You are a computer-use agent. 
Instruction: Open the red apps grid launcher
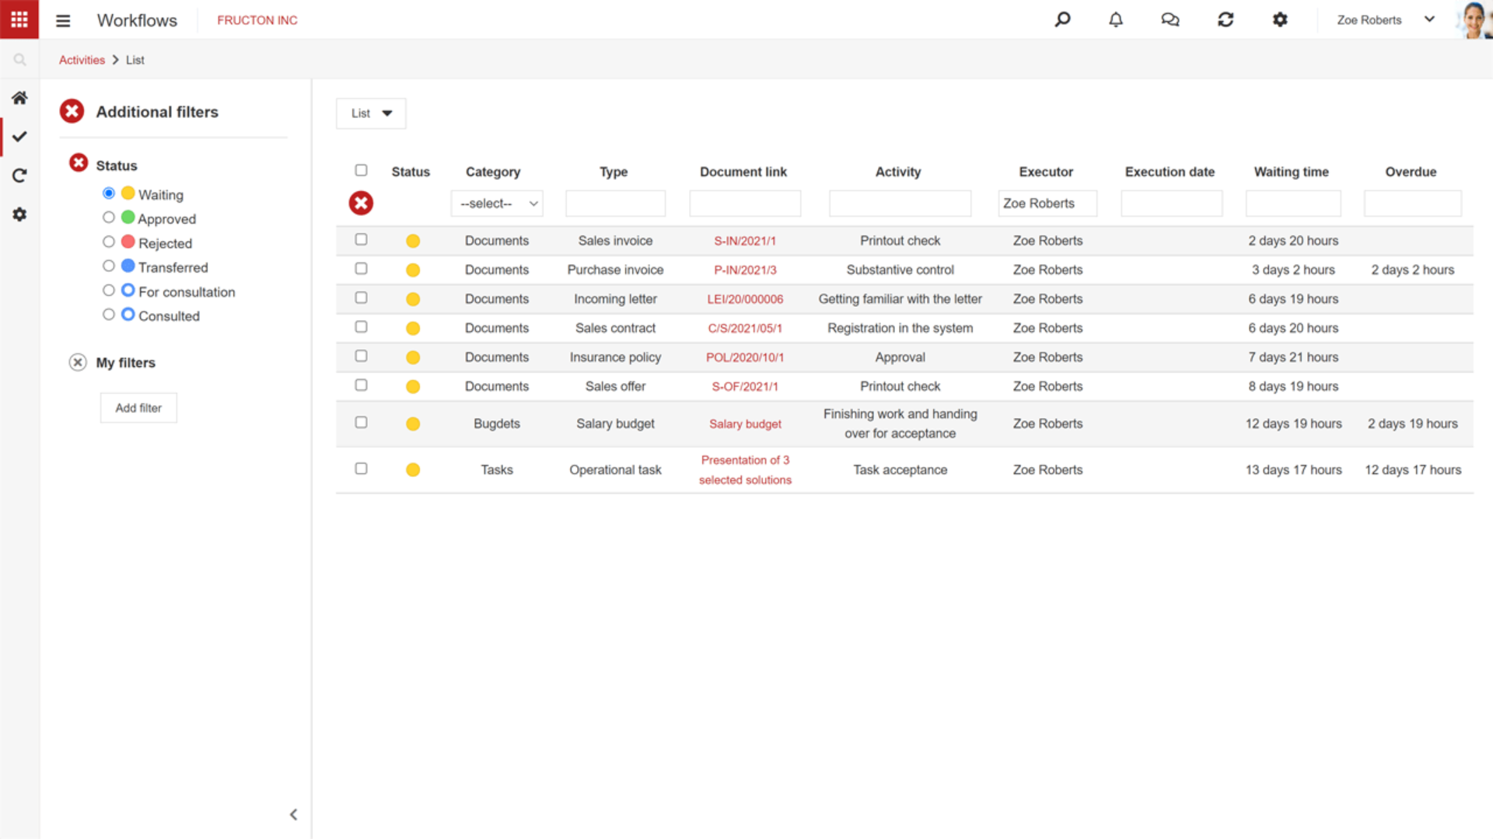[19, 19]
